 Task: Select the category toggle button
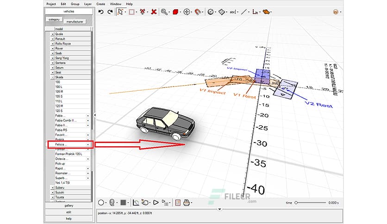coord(54,19)
